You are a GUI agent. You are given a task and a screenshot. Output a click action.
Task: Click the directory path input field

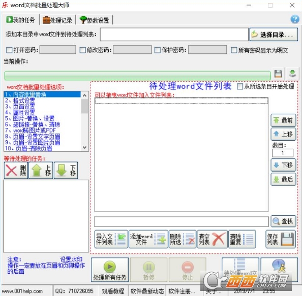174,35
